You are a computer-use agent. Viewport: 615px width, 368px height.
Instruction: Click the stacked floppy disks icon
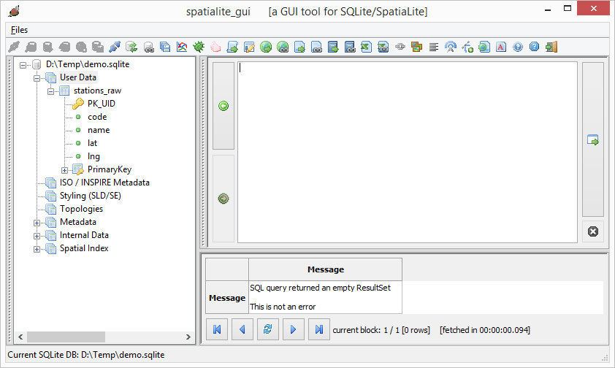[165, 47]
